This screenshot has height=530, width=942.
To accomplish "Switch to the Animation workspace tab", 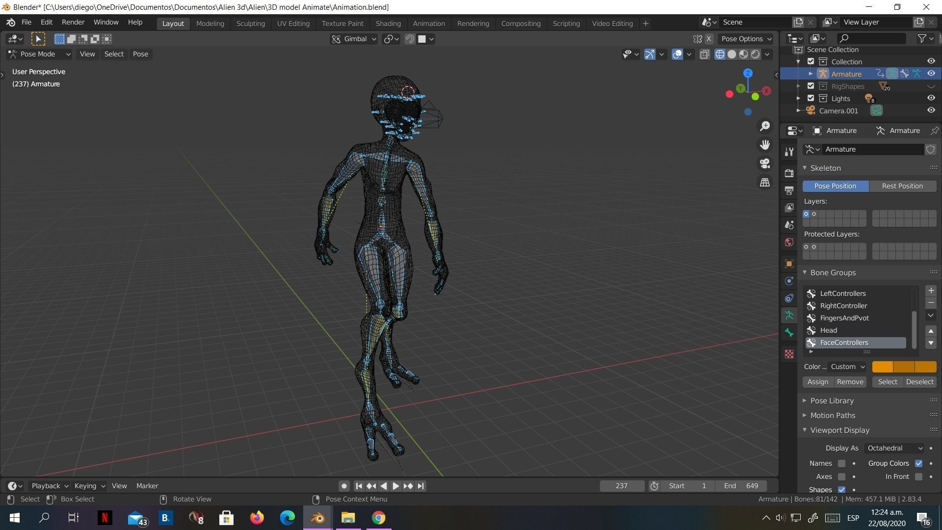I will [428, 24].
